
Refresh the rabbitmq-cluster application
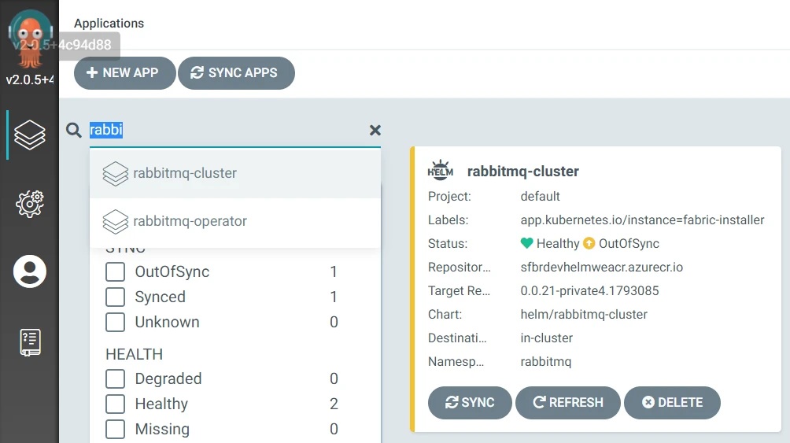click(x=568, y=403)
